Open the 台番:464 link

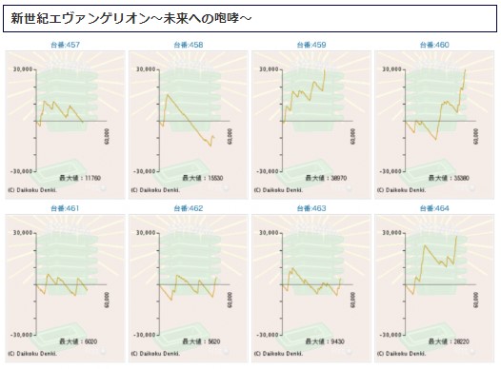(434, 208)
